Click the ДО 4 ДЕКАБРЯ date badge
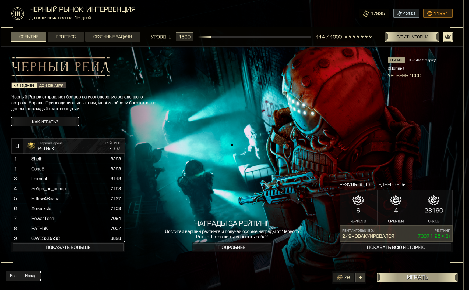This screenshot has height=290, width=469. [x=51, y=85]
